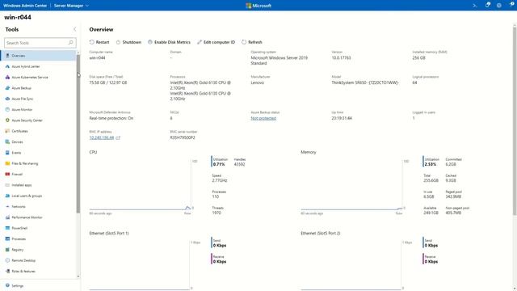This screenshot has width=517, height=291.
Task: Click Edit computer ID
Action: pyautogui.click(x=216, y=42)
